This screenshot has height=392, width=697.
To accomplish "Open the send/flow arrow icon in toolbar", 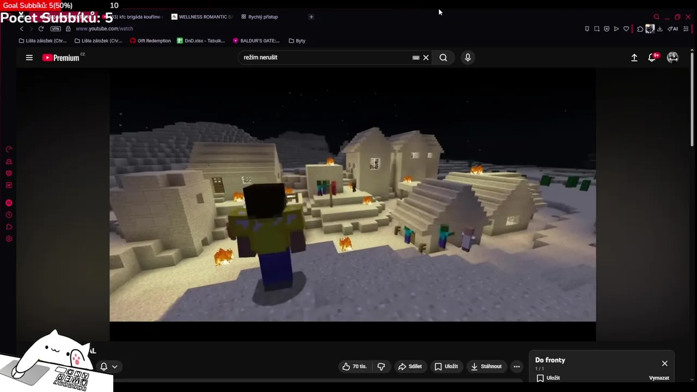I will (x=616, y=29).
